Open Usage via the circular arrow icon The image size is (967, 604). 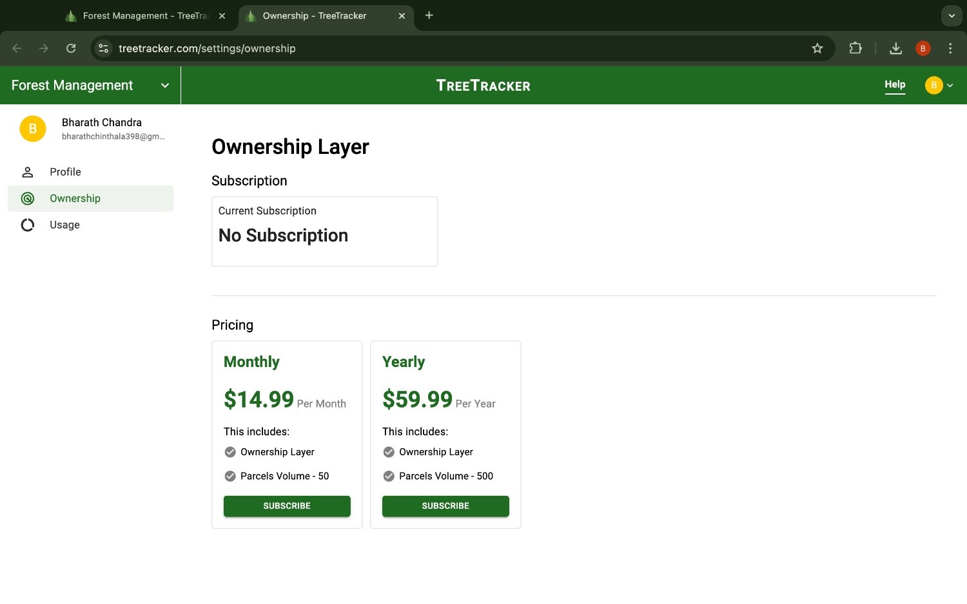click(x=28, y=225)
